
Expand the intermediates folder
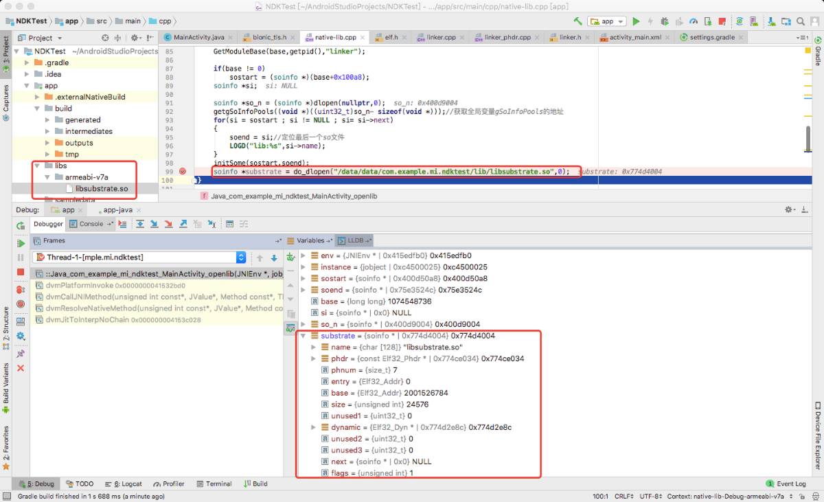(49, 131)
